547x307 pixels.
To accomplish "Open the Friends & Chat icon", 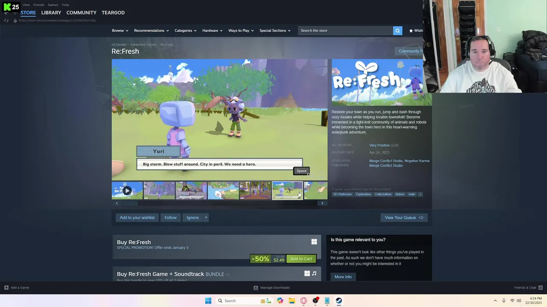I will coord(541,288).
